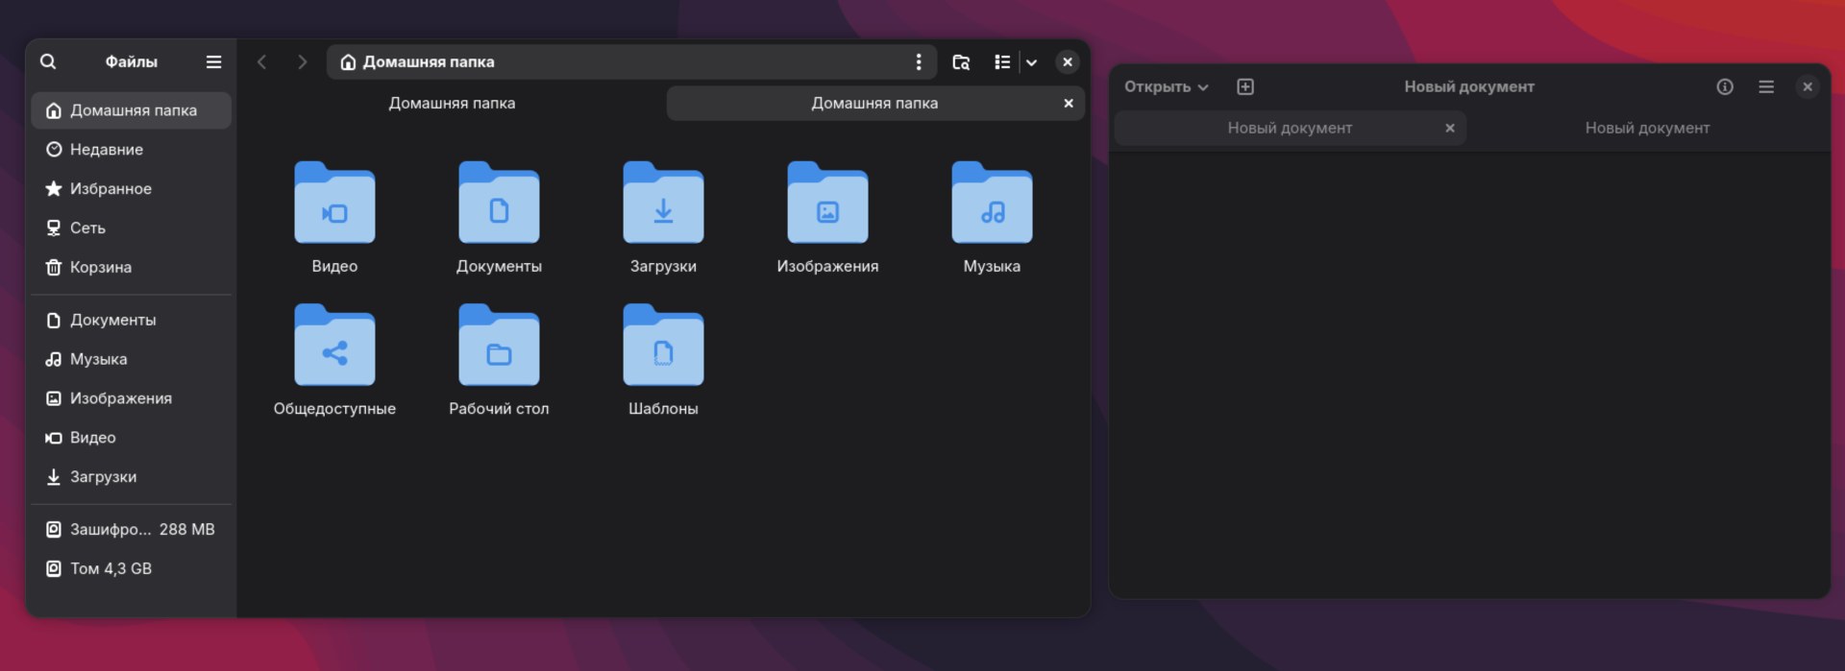Go to Недавние in the sidebar

tap(106, 149)
